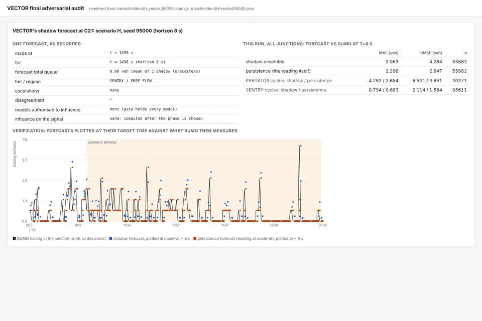Click the orange persistence forecast legend square
482x321 pixels.
[195, 238]
